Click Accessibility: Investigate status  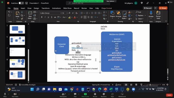[x=27, y=85]
